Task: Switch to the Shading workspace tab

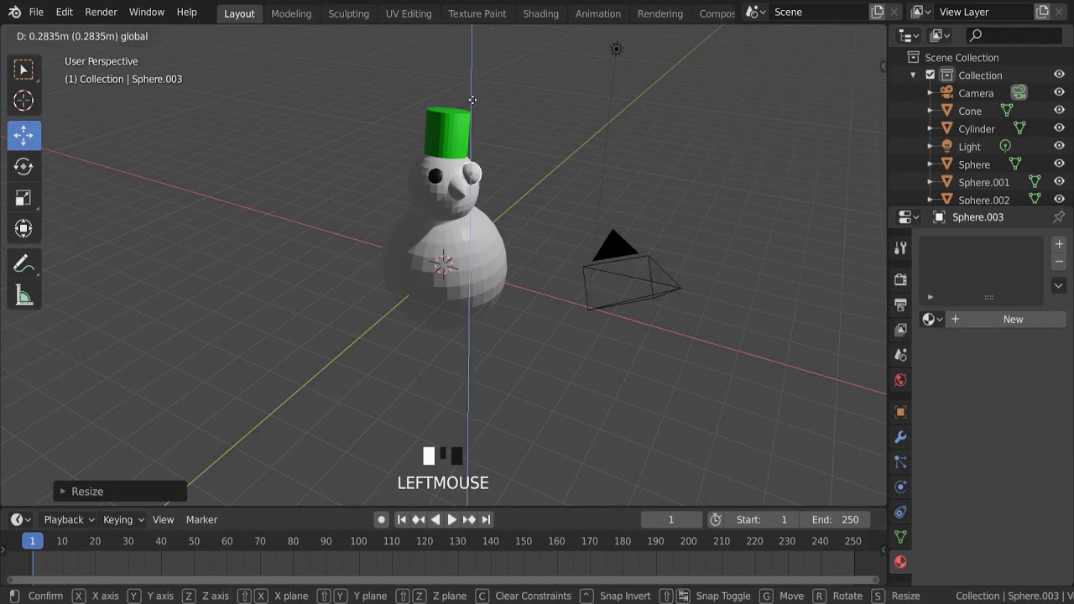Action: click(540, 13)
